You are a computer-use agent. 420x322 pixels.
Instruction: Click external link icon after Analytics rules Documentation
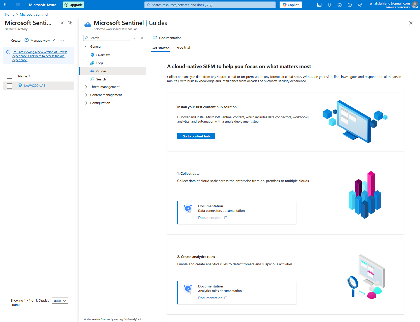pos(226,298)
